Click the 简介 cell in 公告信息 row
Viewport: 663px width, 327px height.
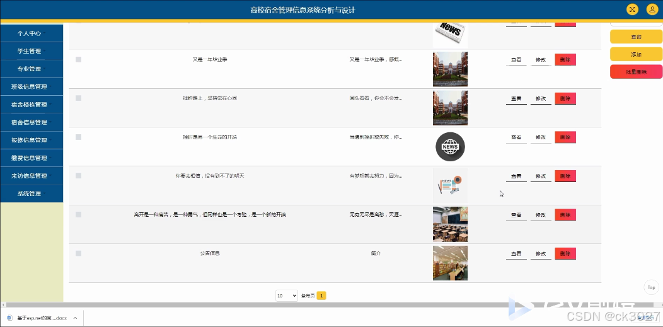coord(376,253)
